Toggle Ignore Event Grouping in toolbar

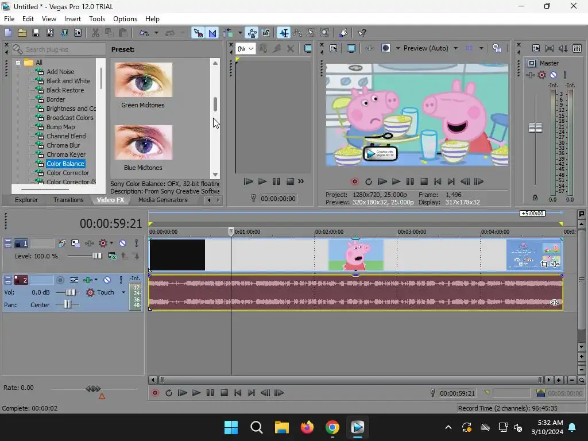coord(266,33)
